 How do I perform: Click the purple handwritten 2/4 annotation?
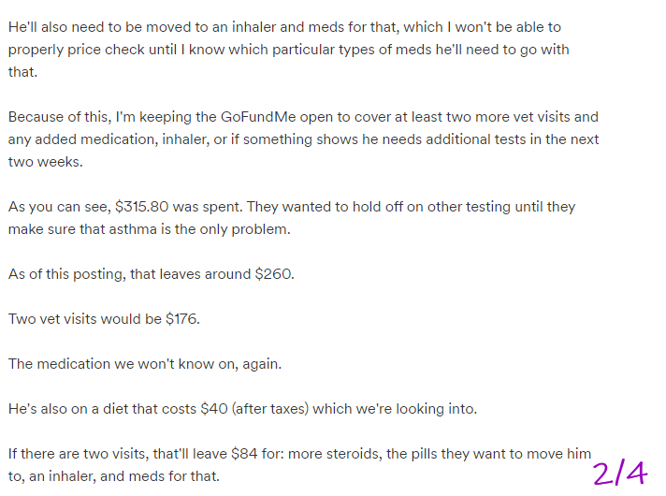pos(620,473)
